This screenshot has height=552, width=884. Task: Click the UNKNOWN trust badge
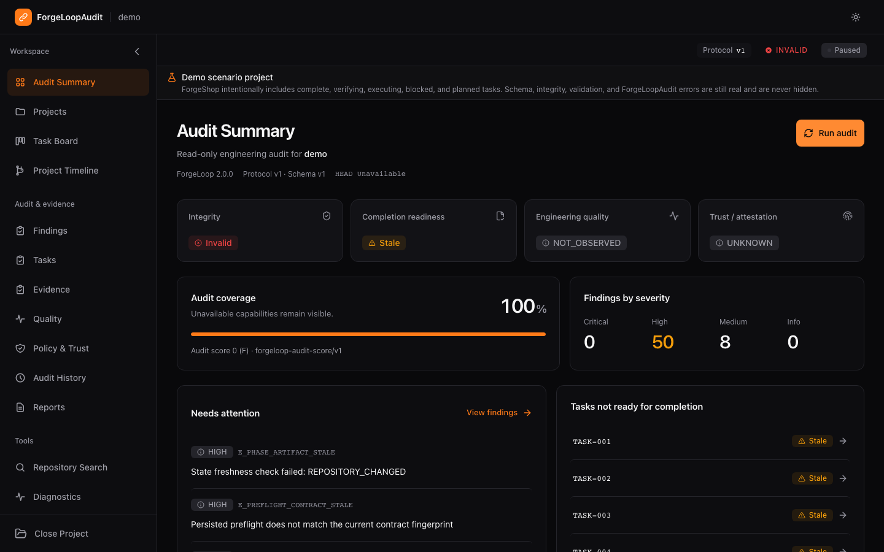pos(744,243)
